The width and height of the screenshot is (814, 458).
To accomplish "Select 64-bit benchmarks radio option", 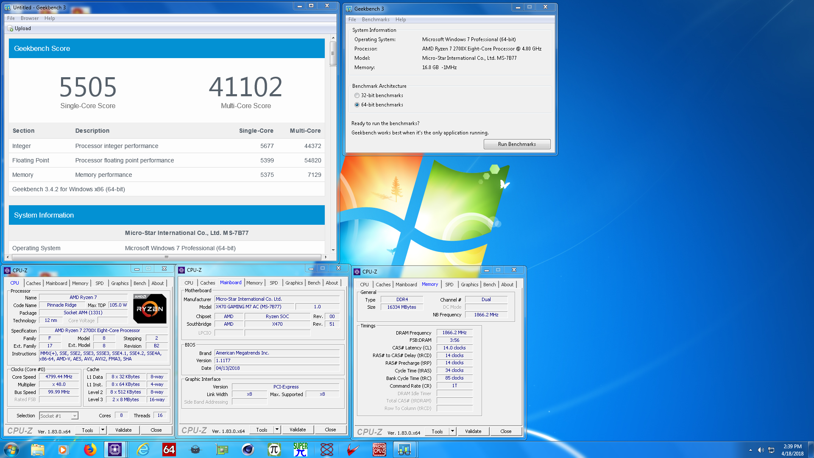I will tap(357, 105).
